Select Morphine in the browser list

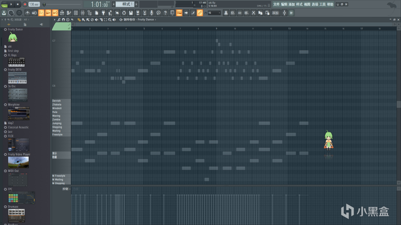tap(14, 105)
